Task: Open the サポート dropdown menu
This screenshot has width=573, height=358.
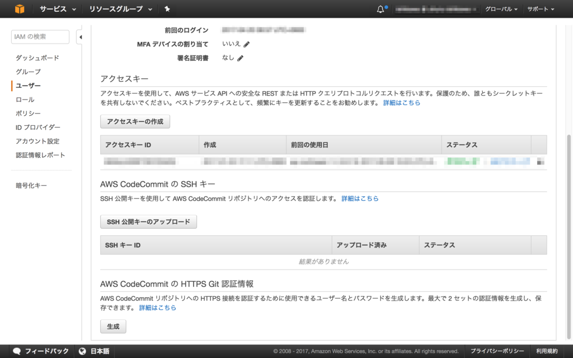Action: point(541,9)
